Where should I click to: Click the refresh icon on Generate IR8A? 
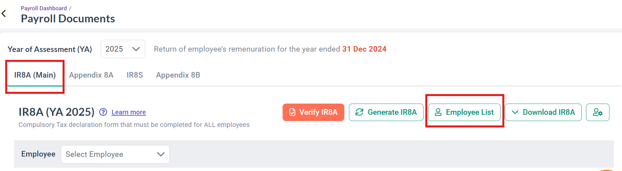pyautogui.click(x=359, y=112)
